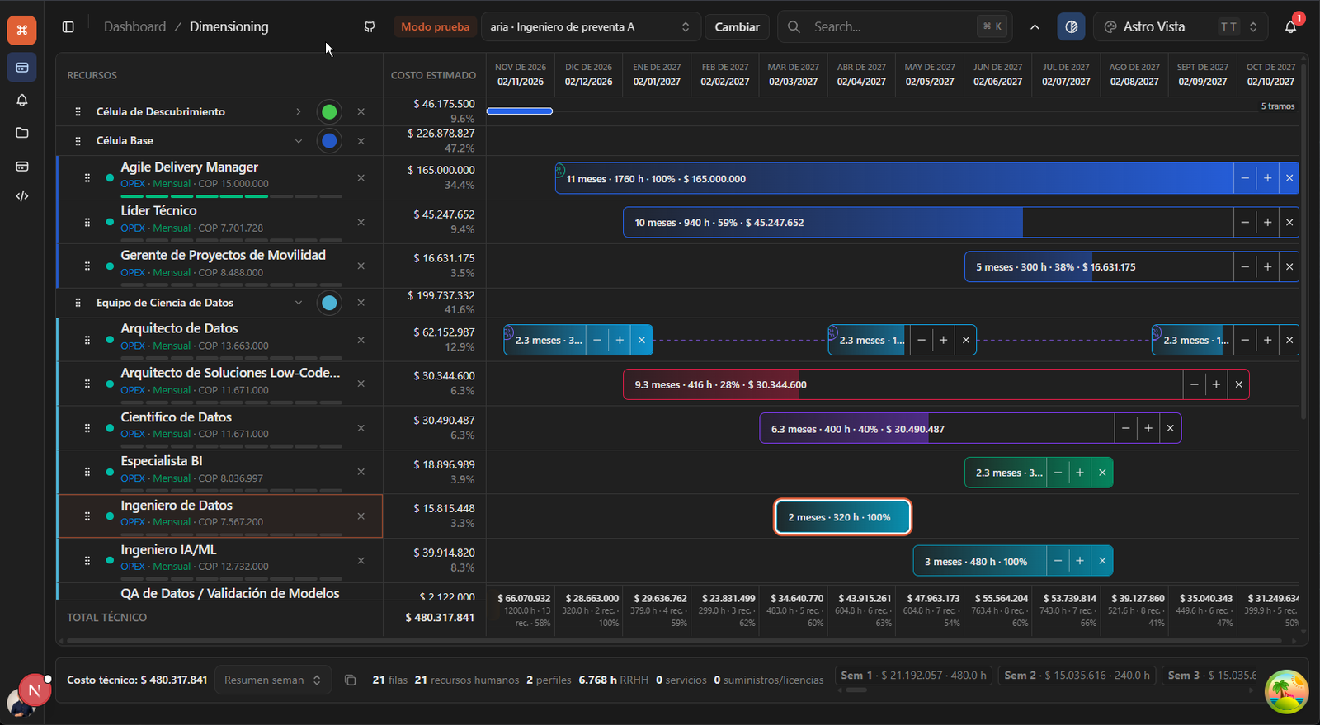Extend the Científico de Datos timeline bar
The height and width of the screenshot is (725, 1320).
tap(1148, 428)
